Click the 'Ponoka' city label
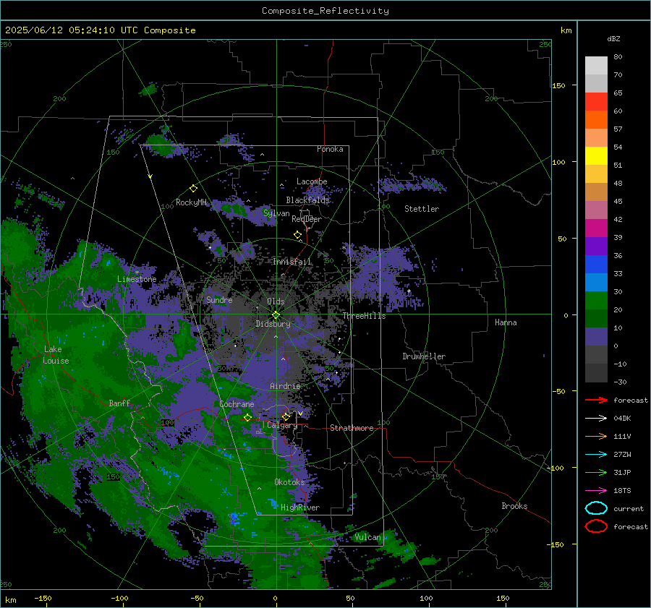 click(330, 149)
